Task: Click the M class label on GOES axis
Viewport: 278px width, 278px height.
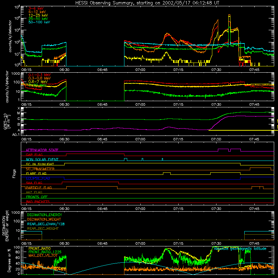Action: (18, 113)
